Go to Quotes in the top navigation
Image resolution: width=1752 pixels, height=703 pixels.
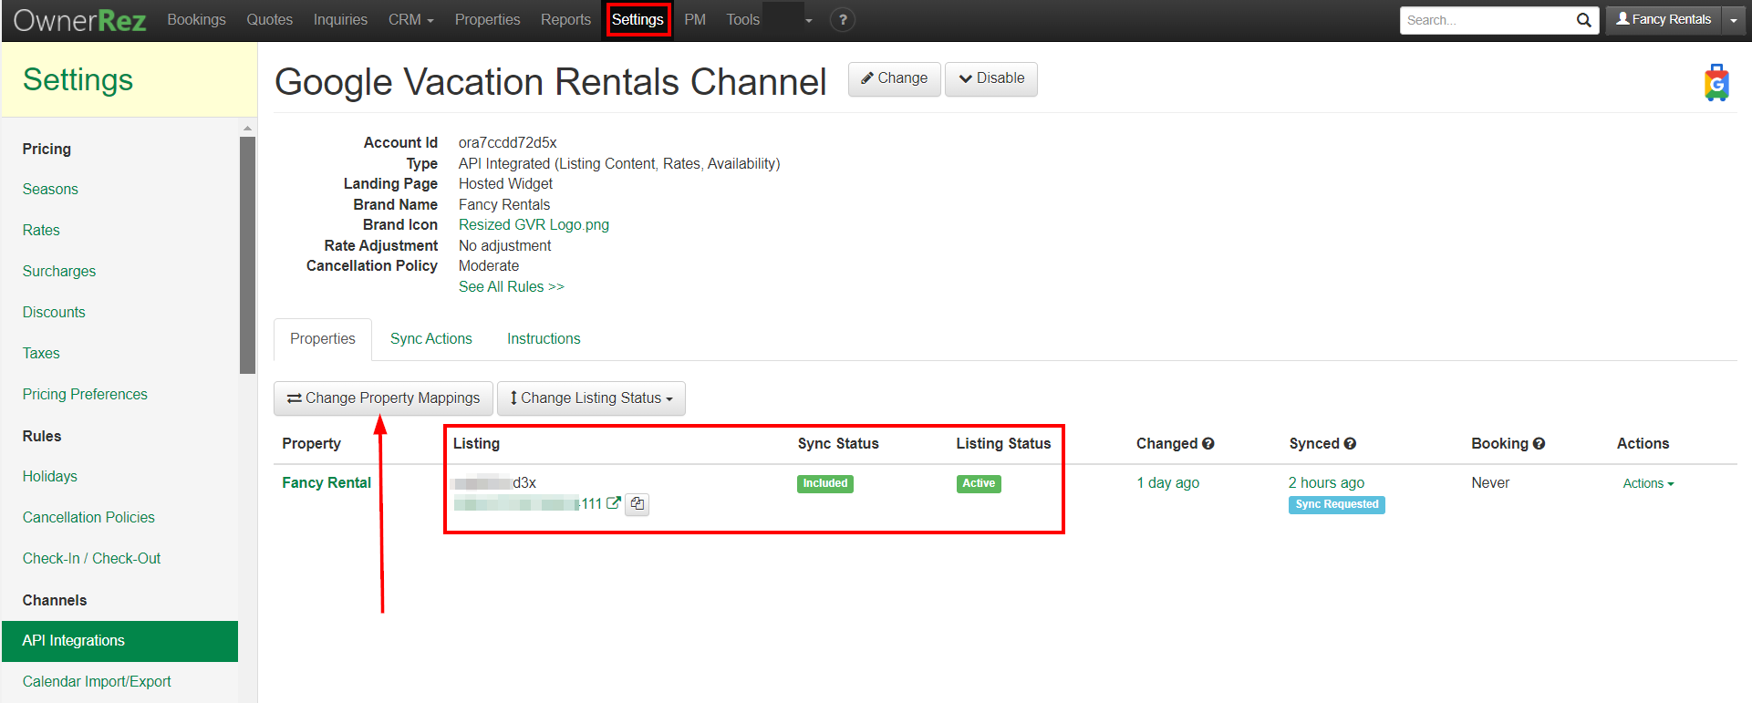270,20
